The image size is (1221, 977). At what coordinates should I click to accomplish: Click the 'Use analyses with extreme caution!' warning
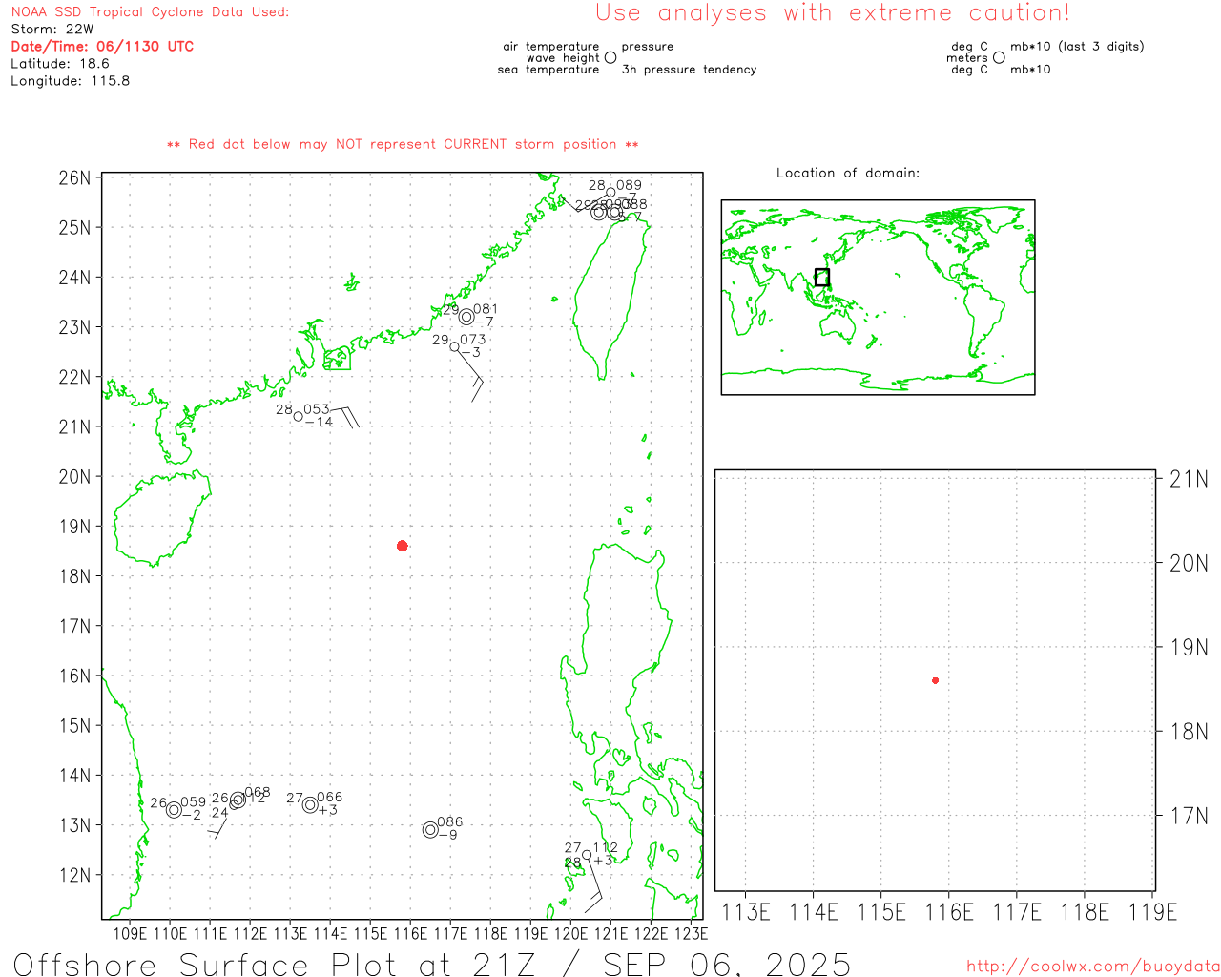tap(833, 12)
